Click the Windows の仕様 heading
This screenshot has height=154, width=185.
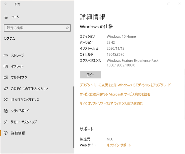click(96, 27)
